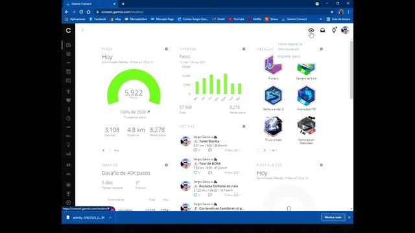Go to next page of medals
The width and height of the screenshot is (415, 233).
coord(265,150)
